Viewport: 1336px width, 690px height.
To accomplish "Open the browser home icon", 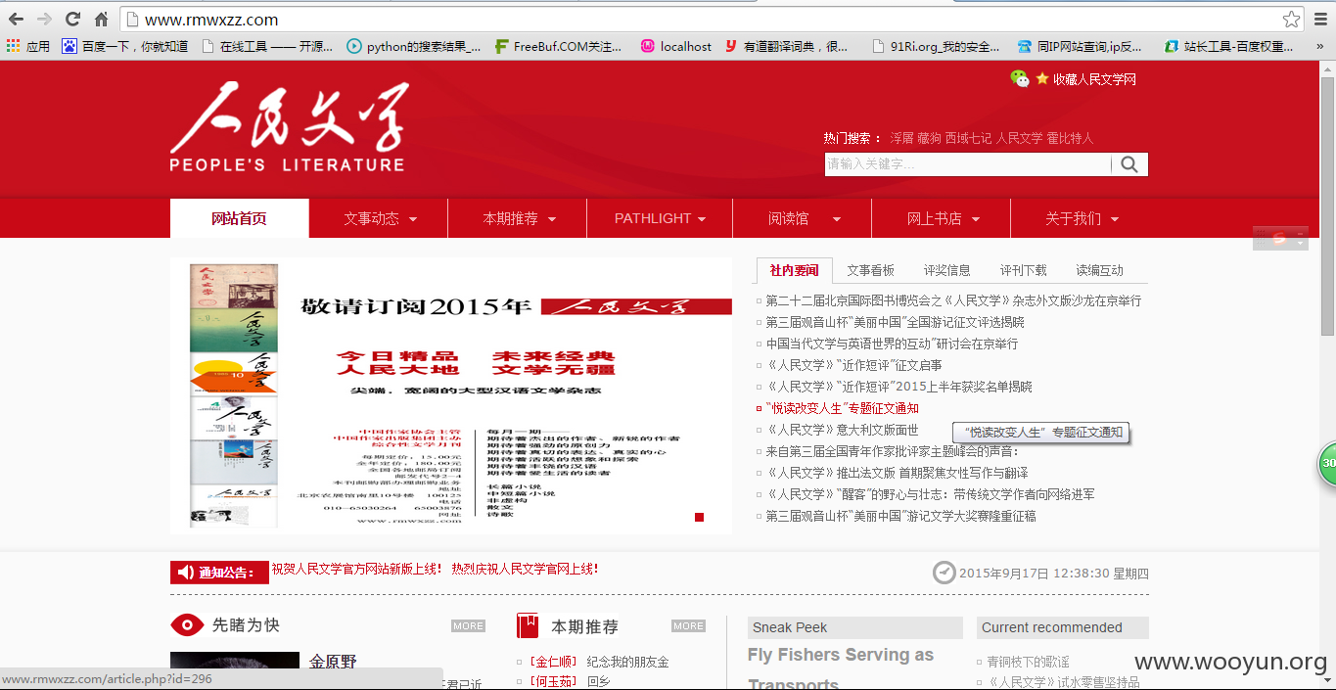I will 101,19.
